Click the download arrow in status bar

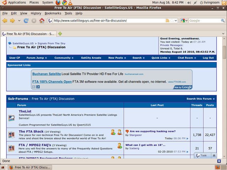coord(219,161)
